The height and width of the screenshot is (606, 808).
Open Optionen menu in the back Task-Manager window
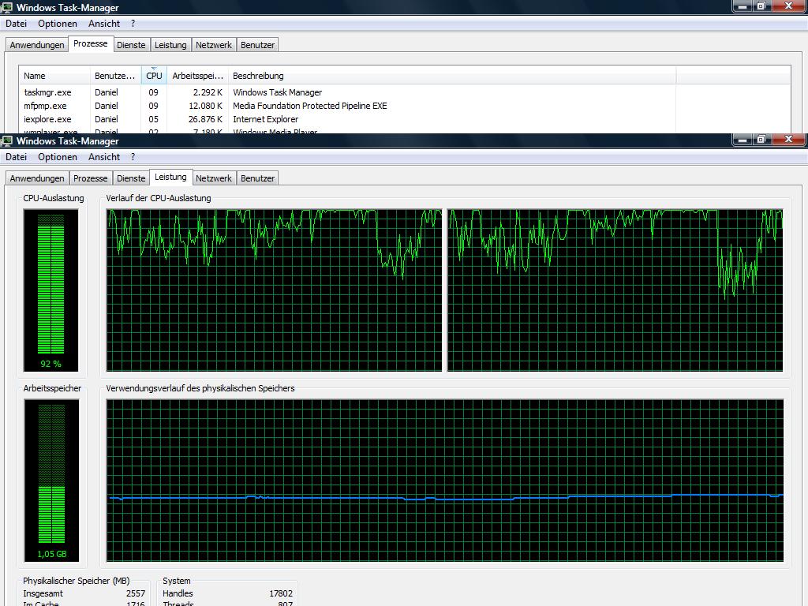point(57,24)
